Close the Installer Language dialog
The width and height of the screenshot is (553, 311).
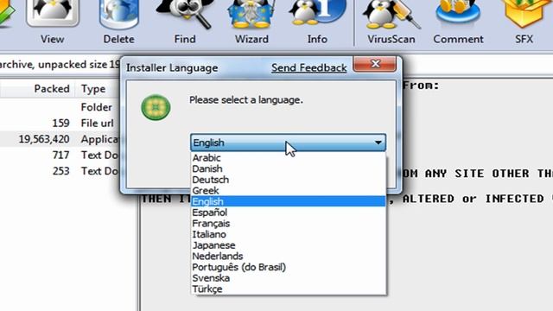(375, 64)
